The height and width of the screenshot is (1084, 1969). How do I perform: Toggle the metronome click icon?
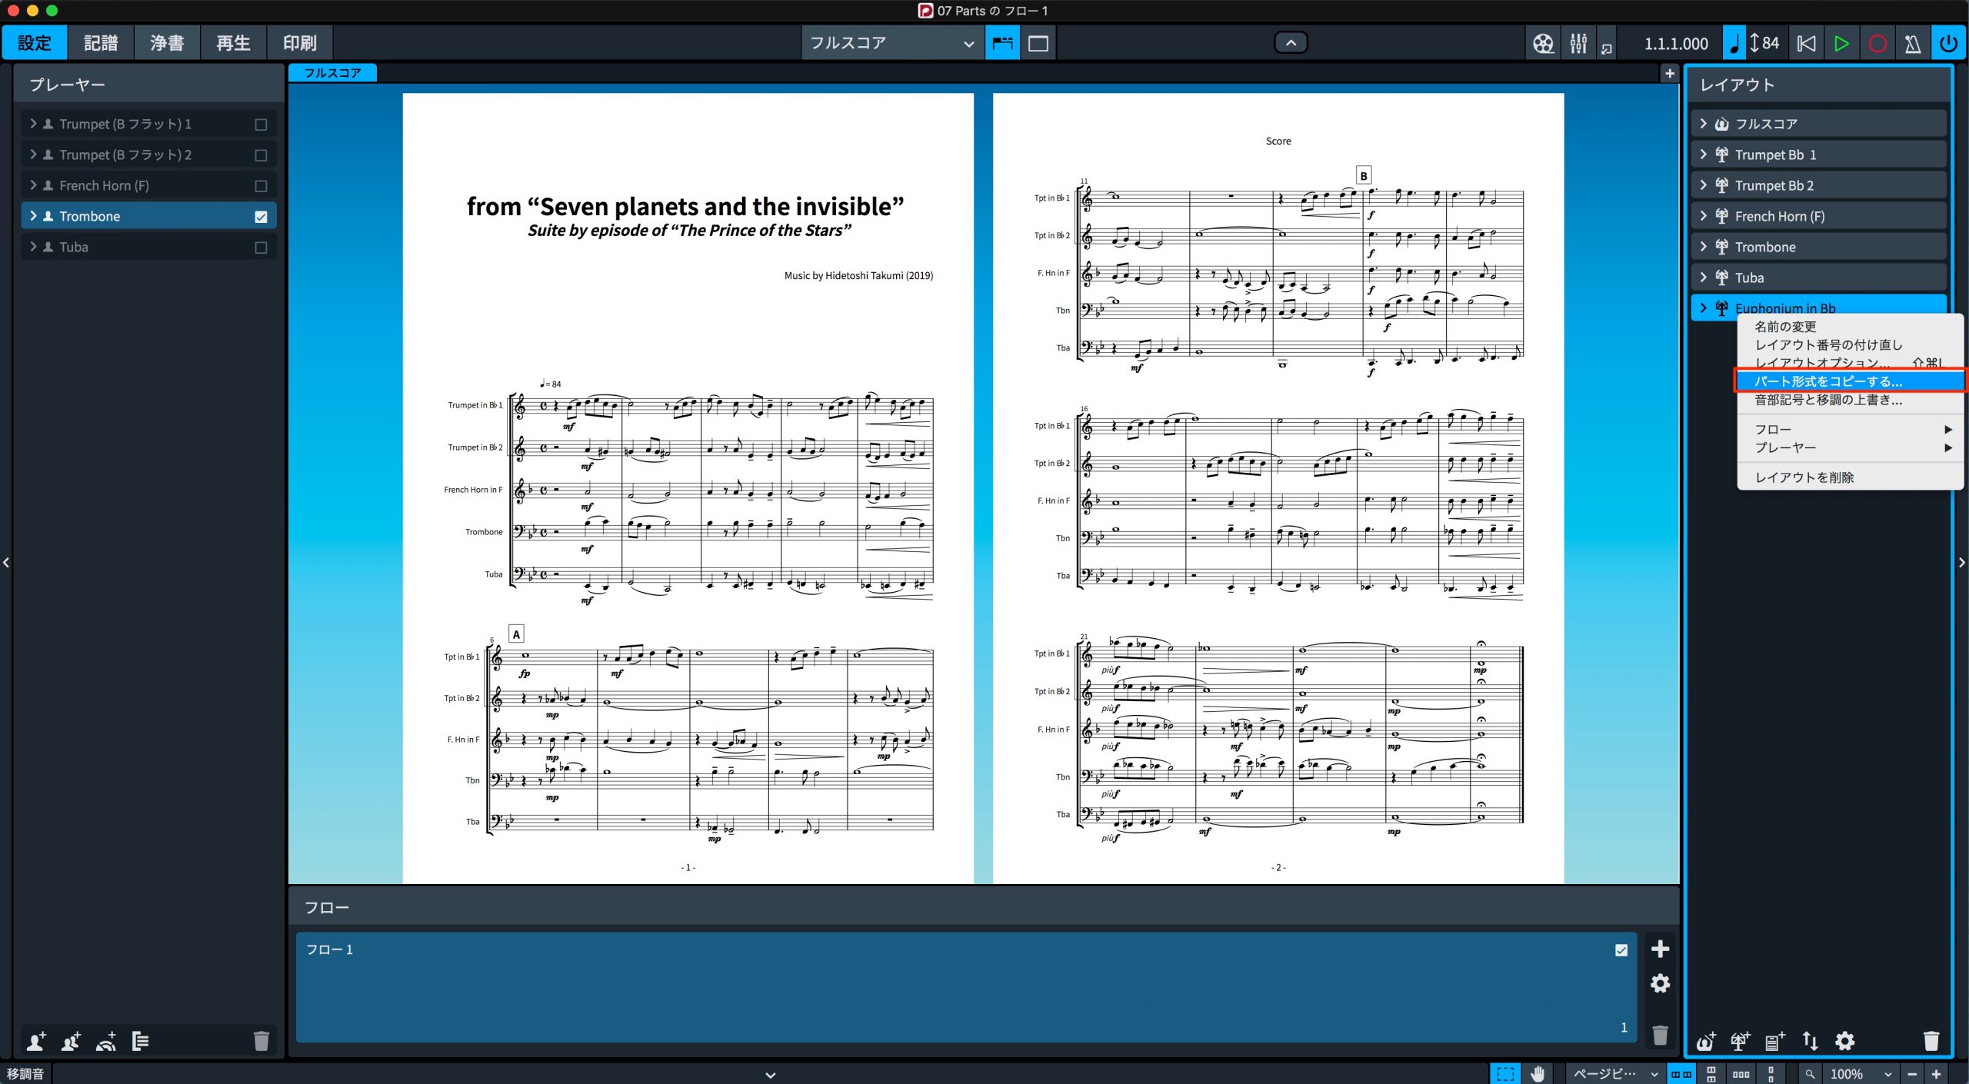(1913, 43)
